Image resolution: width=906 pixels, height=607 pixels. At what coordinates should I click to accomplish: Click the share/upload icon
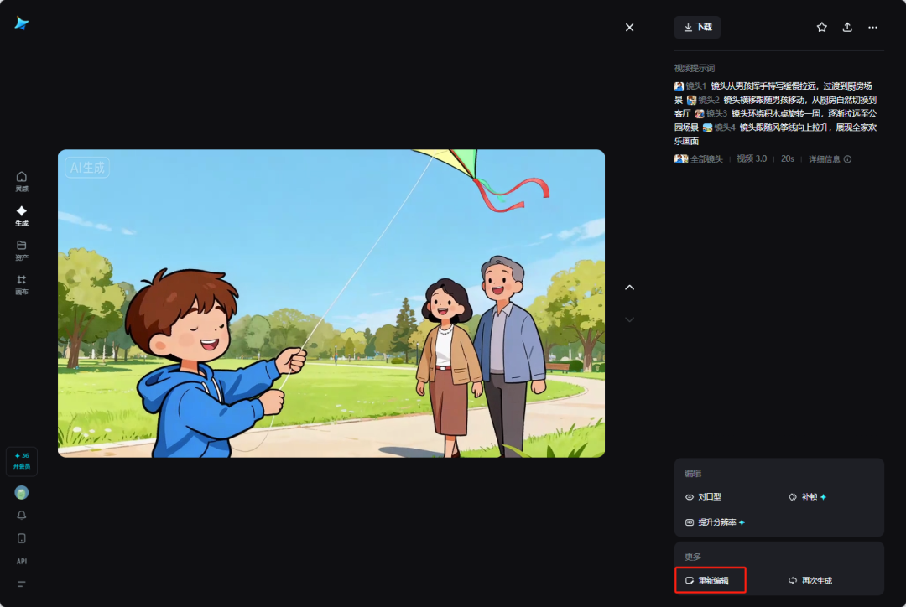coord(847,28)
